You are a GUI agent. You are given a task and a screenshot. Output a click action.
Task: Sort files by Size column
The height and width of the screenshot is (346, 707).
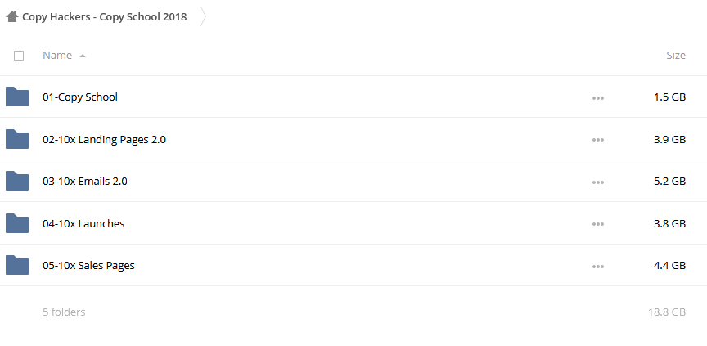point(676,55)
